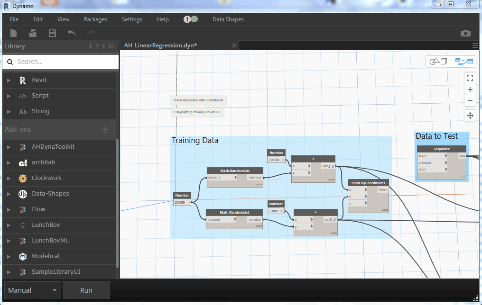This screenshot has height=305, width=482.
Task: Export workspace as image with camera icon
Action: pyautogui.click(x=465, y=33)
